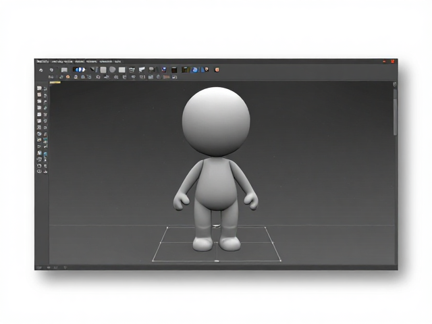Select the bowl-shaped icon in top toolbar
This screenshot has width=432, height=324.
(132, 70)
